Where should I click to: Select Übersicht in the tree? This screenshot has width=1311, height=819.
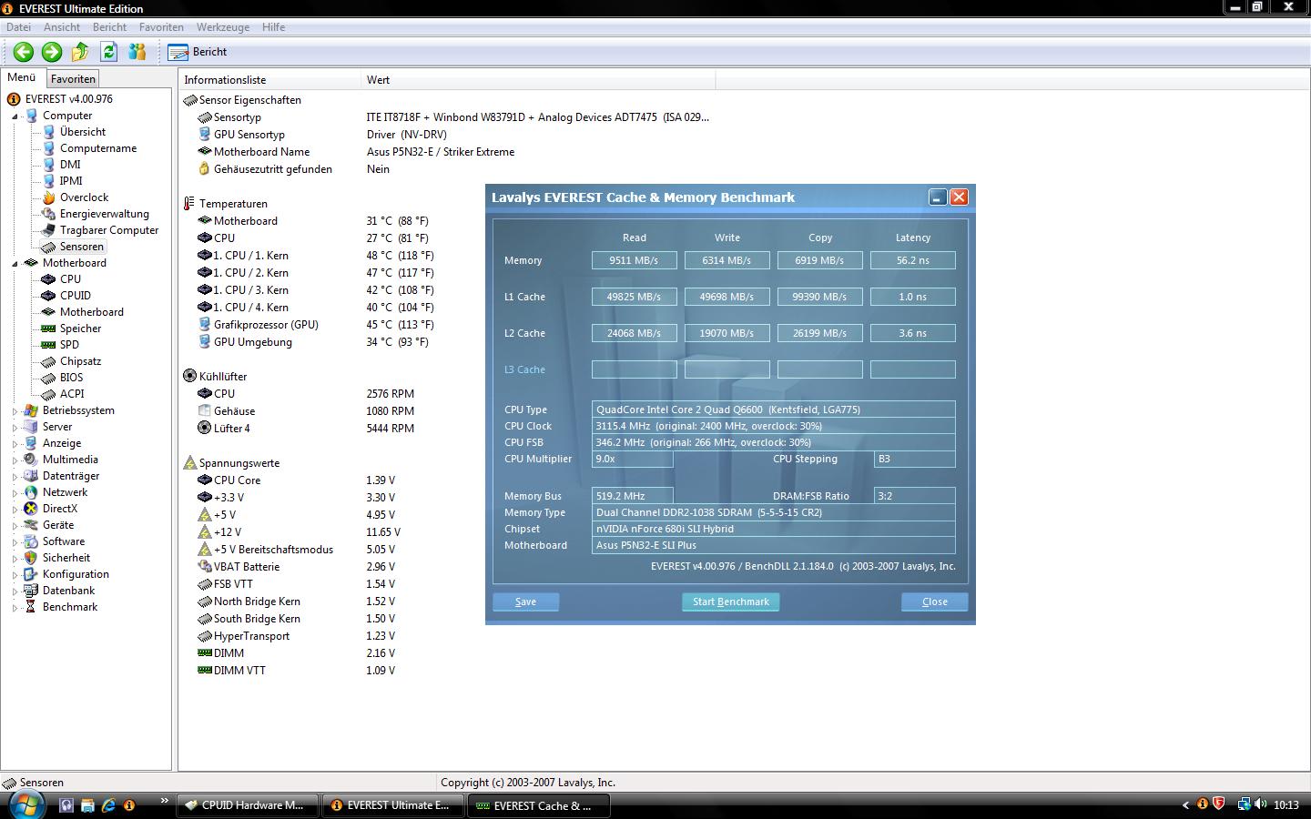(x=82, y=132)
